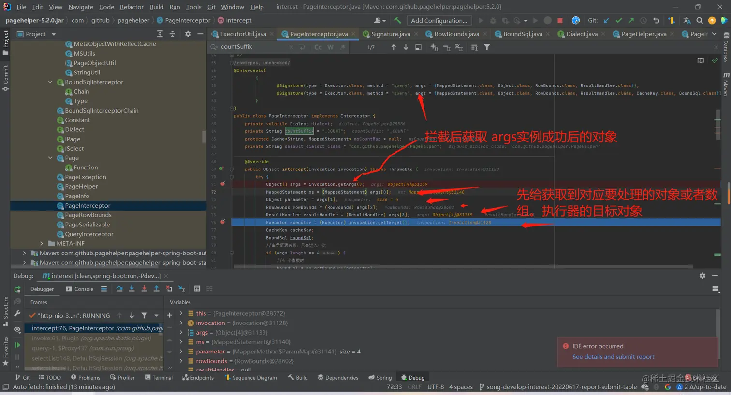Image resolution: width=731 pixels, height=395 pixels.
Task: Click the Git Update Project arrow
Action: coord(607,20)
